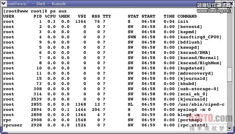Select the '[kscand/HighMem]' process name
The image size is (235, 134).
199,63
